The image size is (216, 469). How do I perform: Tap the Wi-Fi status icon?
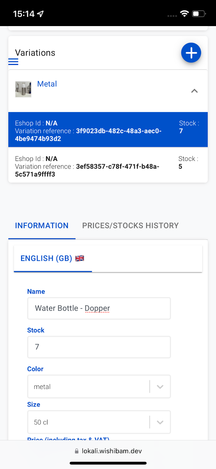tap(184, 13)
